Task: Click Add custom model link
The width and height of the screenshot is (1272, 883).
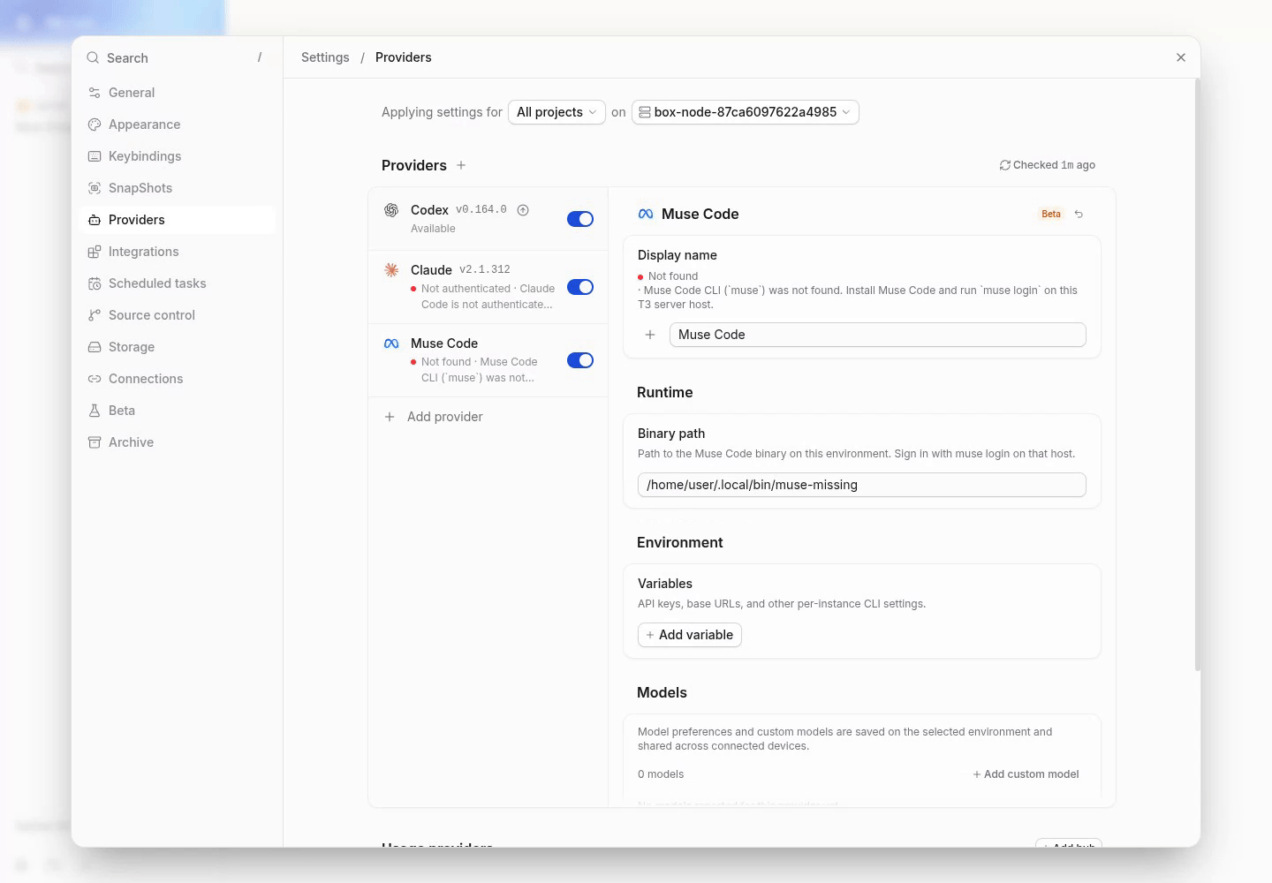Action: 1026,774
